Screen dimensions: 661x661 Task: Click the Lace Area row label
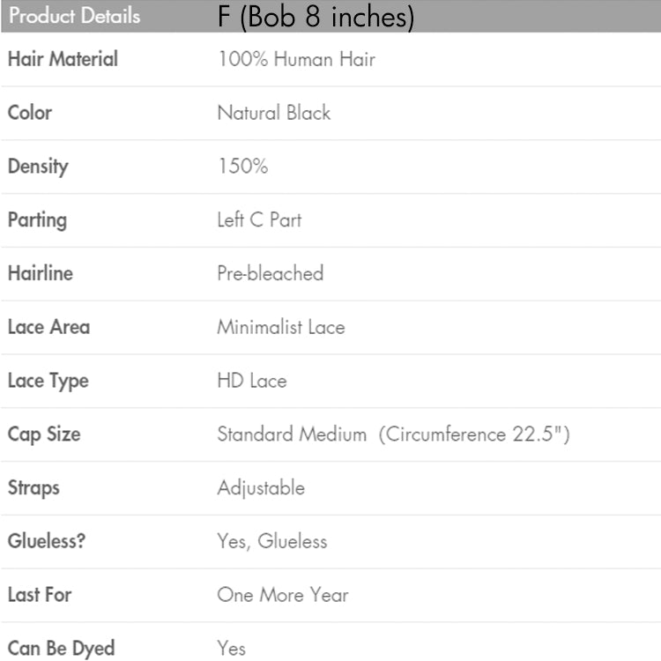click(48, 327)
